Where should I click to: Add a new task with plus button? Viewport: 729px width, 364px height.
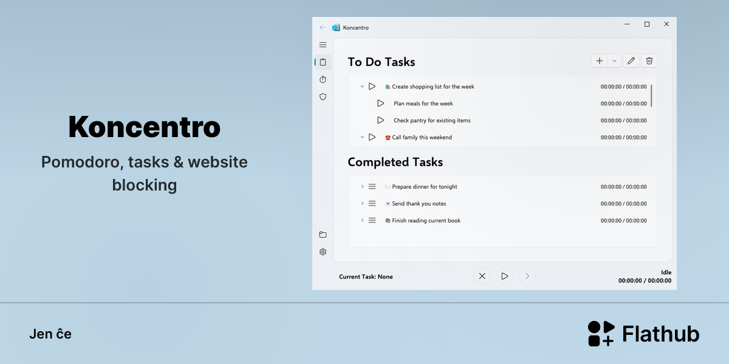click(600, 61)
